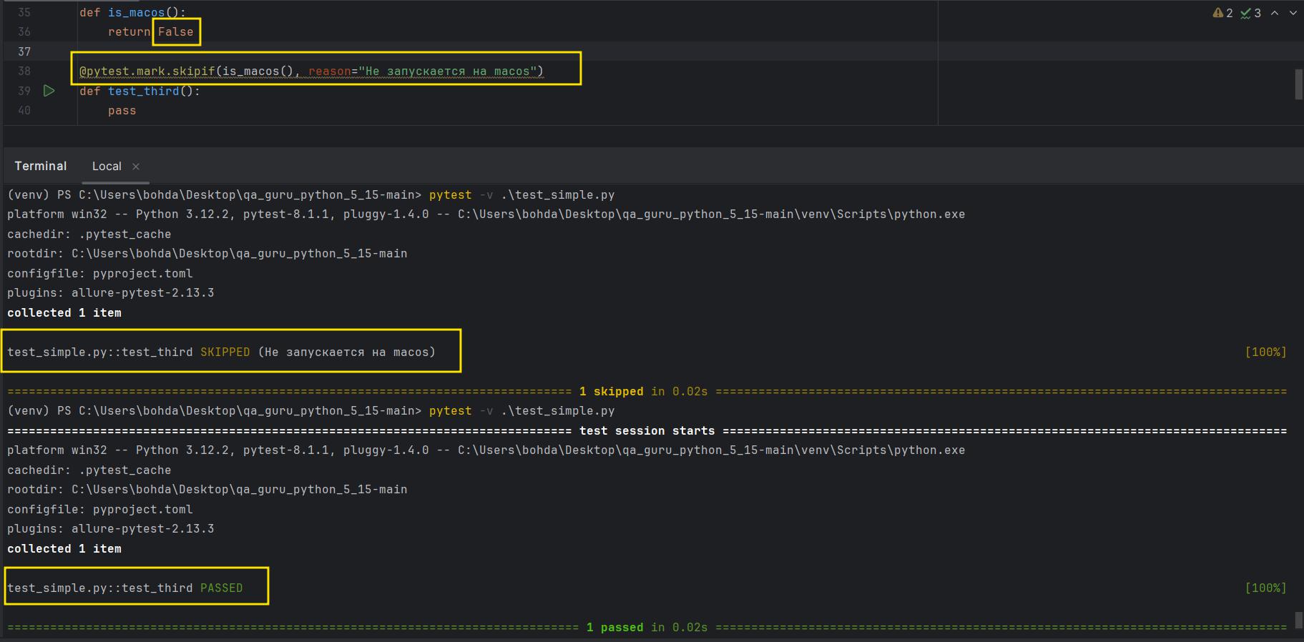This screenshot has width=1304, height=642.
Task: Click the first pytest command in the terminal
Action: tap(521, 194)
